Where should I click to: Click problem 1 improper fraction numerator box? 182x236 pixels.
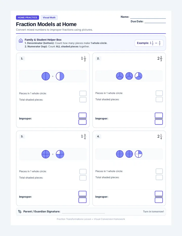82,115
